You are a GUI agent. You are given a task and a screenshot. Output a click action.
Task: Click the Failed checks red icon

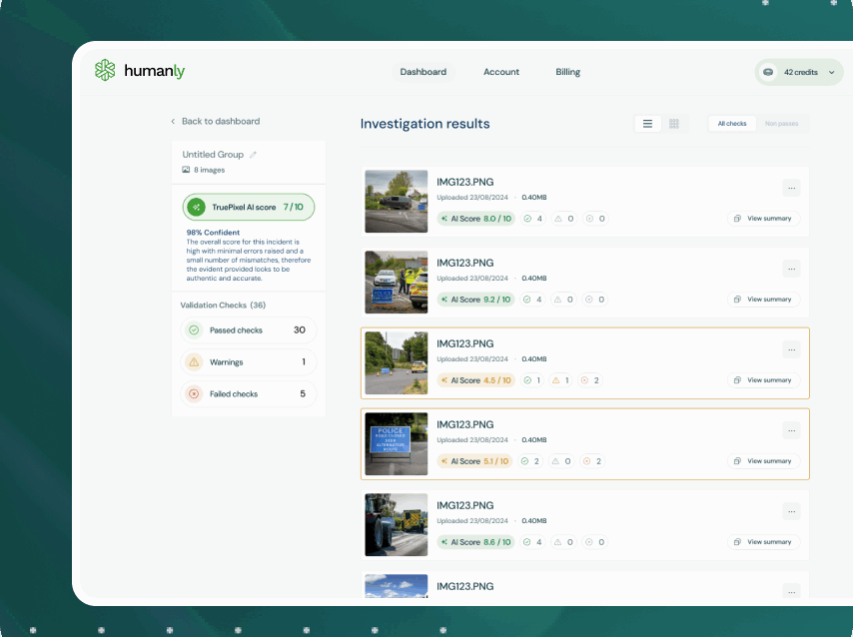(194, 394)
